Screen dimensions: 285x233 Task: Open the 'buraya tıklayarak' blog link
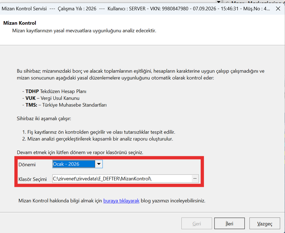click(x=121, y=201)
